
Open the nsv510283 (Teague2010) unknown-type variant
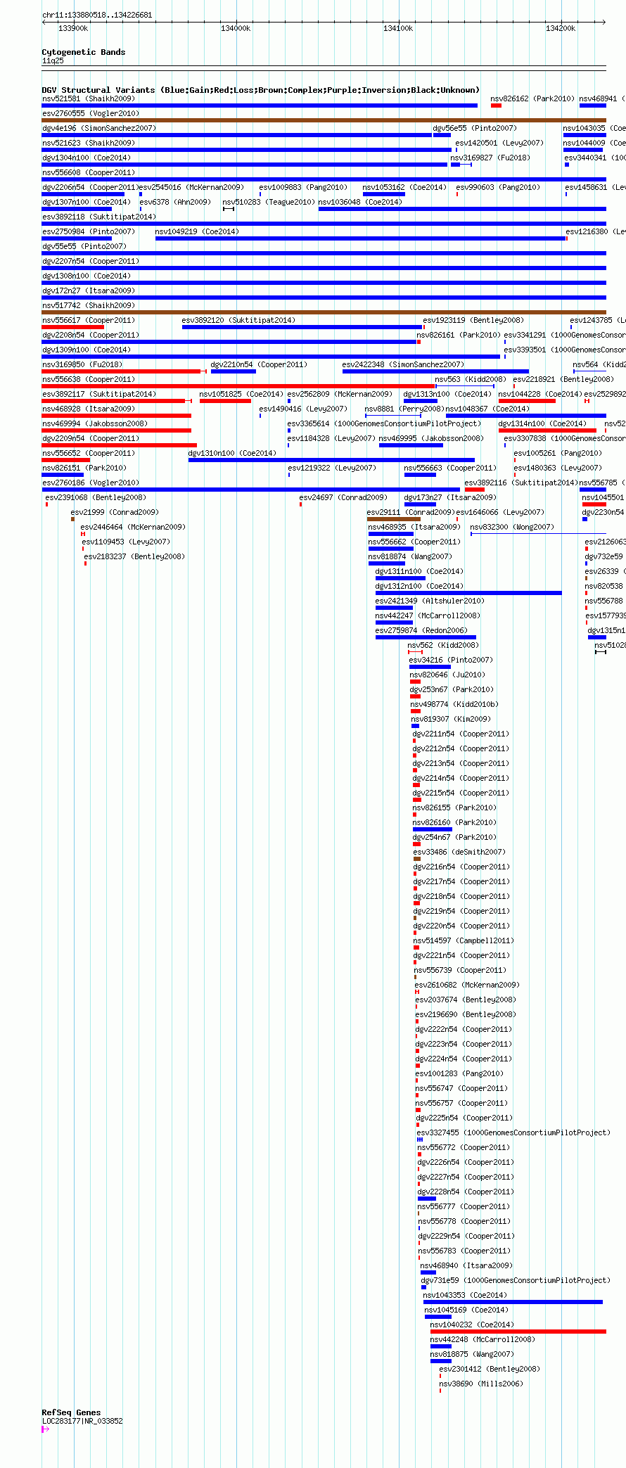click(229, 209)
